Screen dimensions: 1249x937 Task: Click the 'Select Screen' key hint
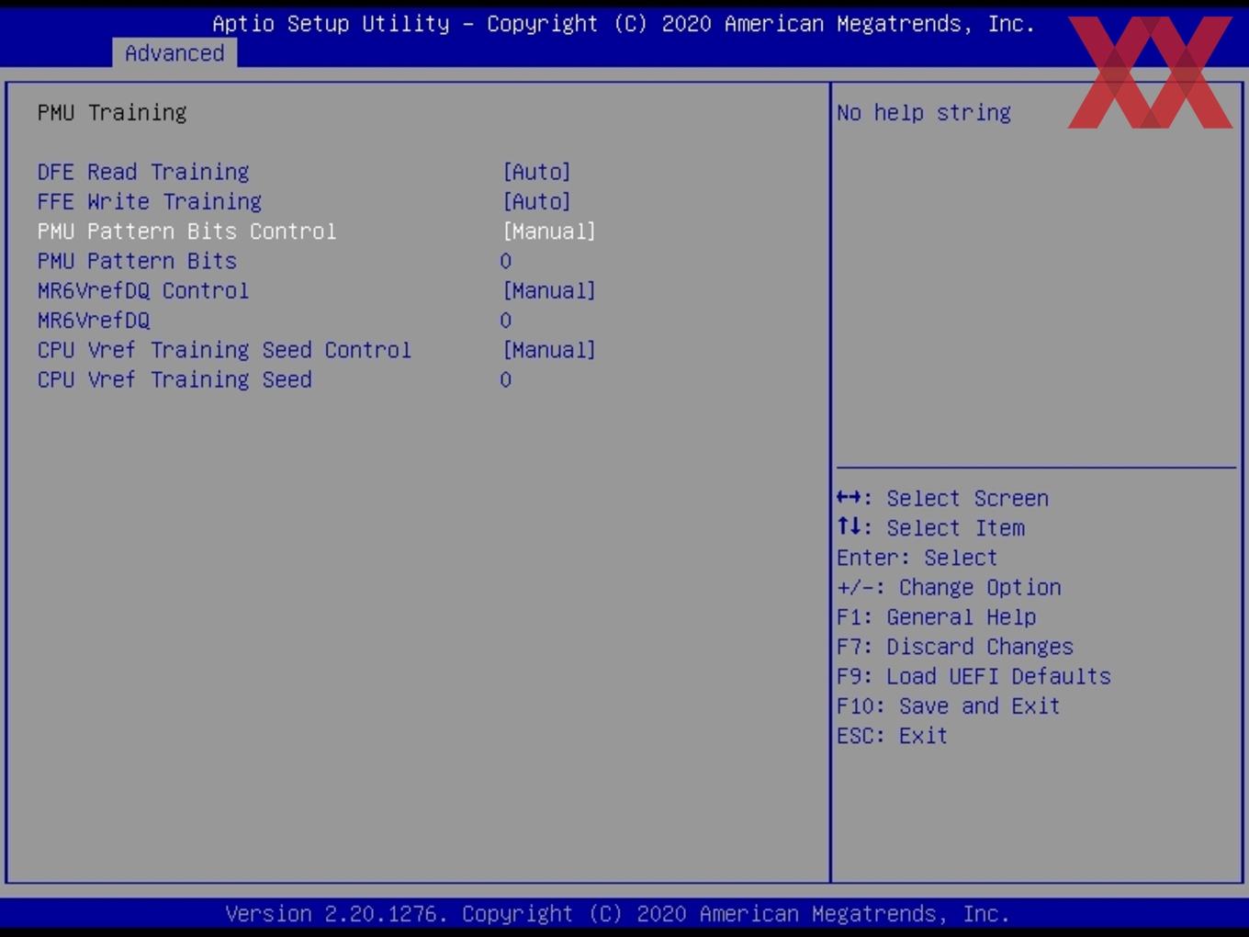pyautogui.click(x=942, y=498)
